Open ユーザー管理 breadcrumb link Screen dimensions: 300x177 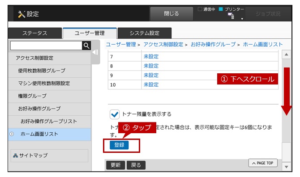pos(121,45)
